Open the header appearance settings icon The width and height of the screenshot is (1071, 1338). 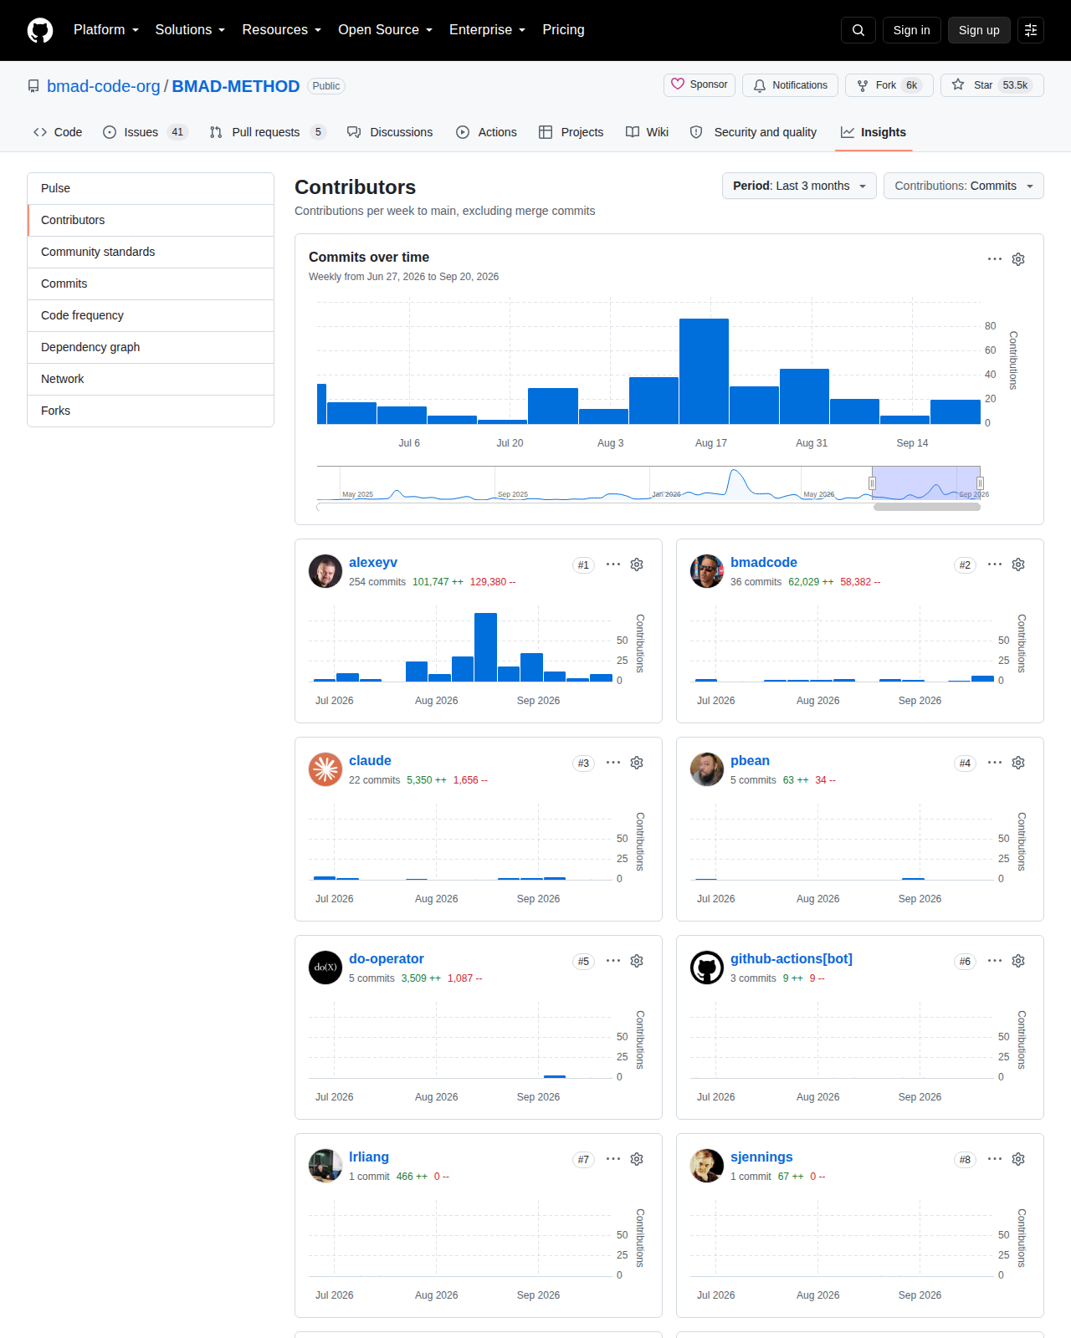click(x=1031, y=30)
